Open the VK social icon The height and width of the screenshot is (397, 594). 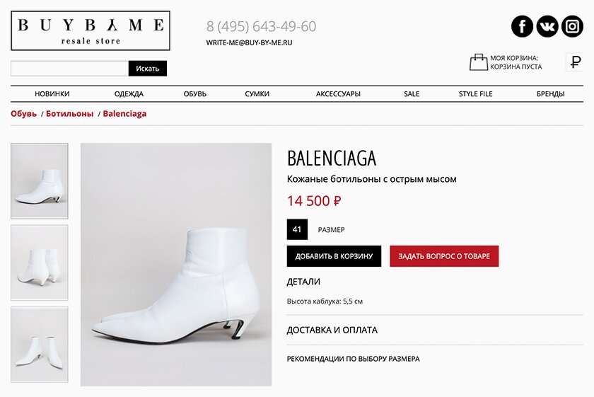[547, 26]
